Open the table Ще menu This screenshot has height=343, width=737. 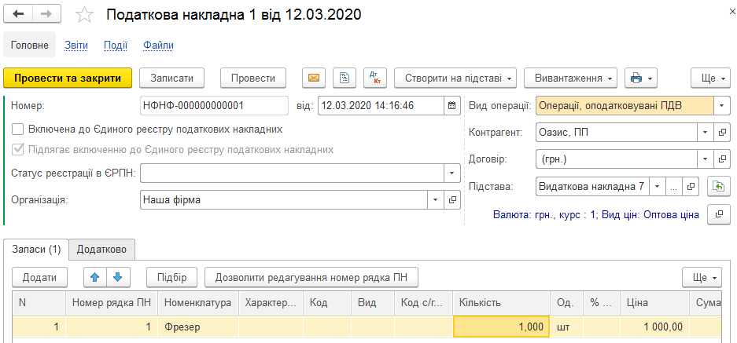pyautogui.click(x=702, y=277)
